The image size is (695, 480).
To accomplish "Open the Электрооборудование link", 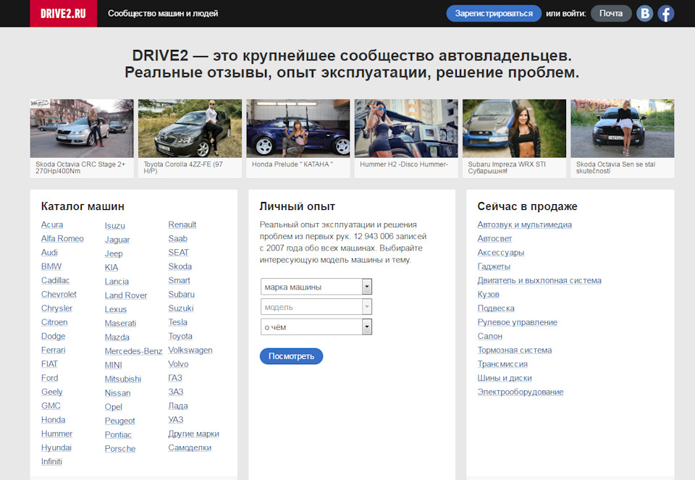I will (x=521, y=392).
